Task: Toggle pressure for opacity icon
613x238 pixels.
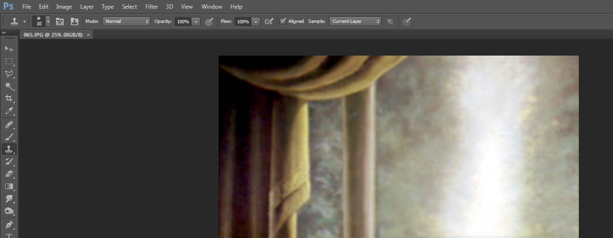Action: click(209, 21)
